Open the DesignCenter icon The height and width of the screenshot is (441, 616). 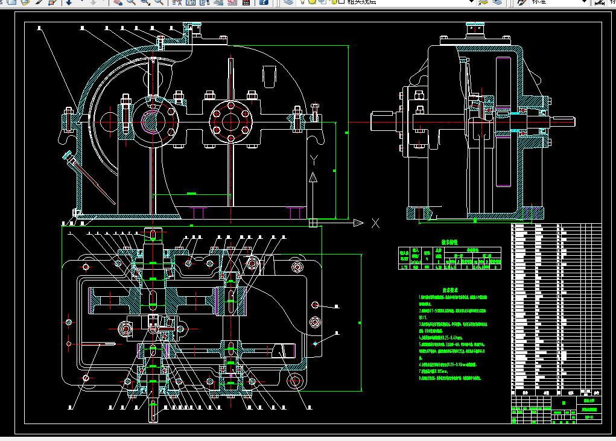point(190,2)
